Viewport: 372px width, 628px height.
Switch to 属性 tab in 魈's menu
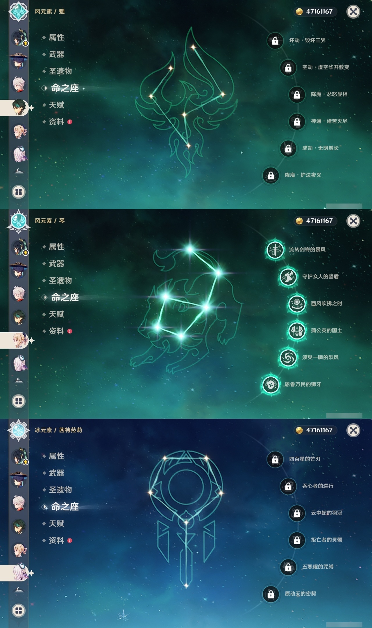(x=56, y=38)
